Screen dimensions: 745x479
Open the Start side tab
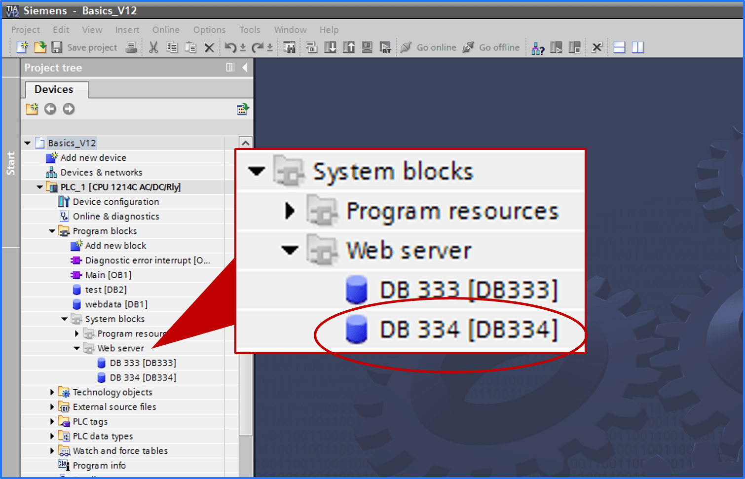coord(10,163)
